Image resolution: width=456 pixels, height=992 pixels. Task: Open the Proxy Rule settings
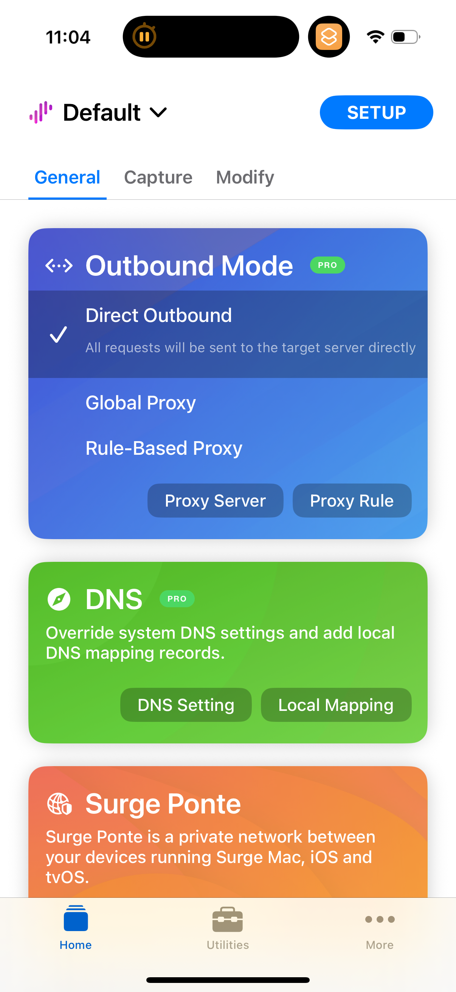352,501
